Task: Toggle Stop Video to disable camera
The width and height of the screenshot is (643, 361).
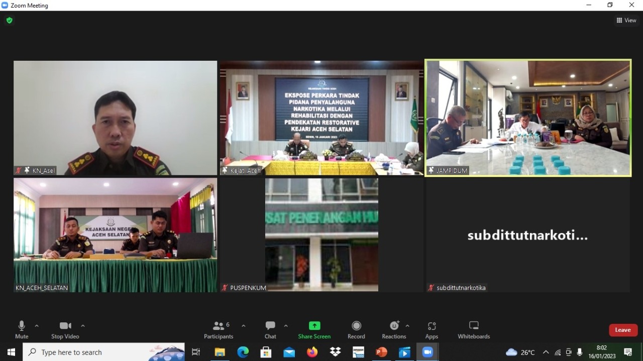Action: [x=64, y=326]
